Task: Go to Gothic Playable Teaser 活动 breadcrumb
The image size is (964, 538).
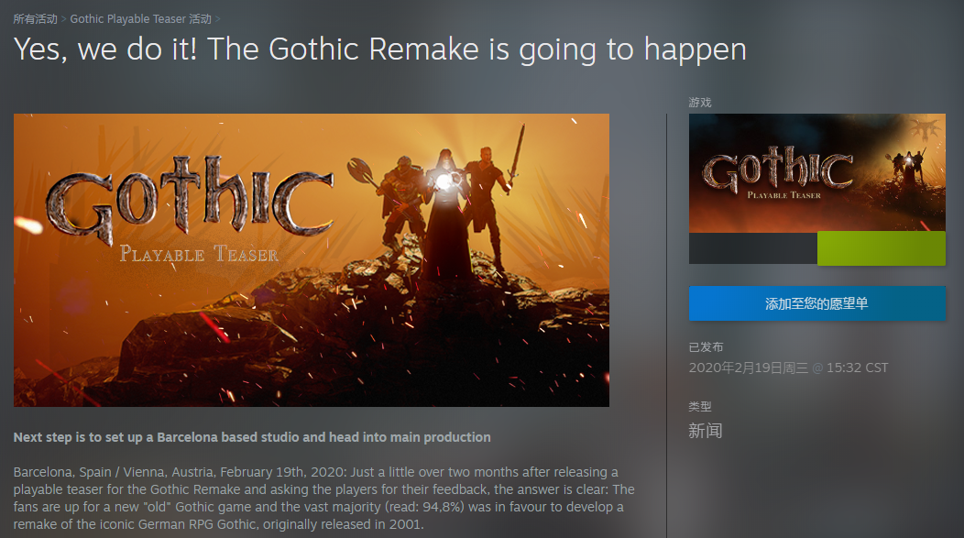Action: click(x=140, y=18)
